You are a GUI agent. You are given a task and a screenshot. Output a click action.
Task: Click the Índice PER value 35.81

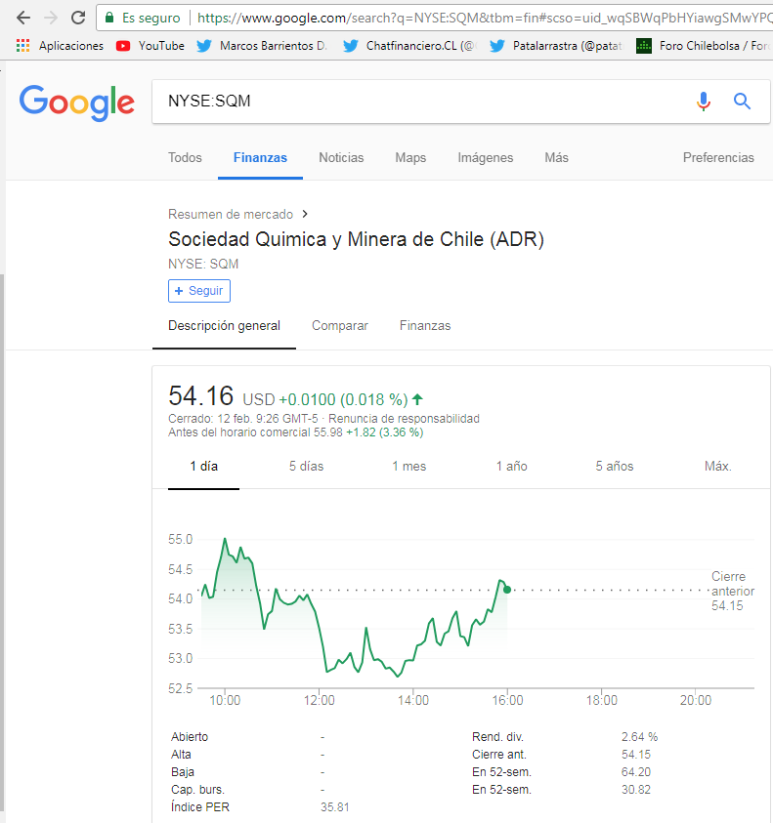coord(335,806)
